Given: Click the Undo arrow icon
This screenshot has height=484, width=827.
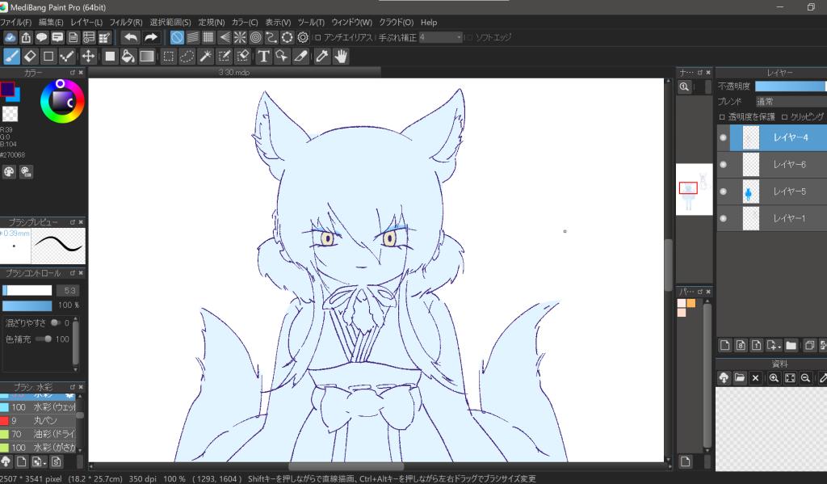Looking at the screenshot, I should point(130,37).
